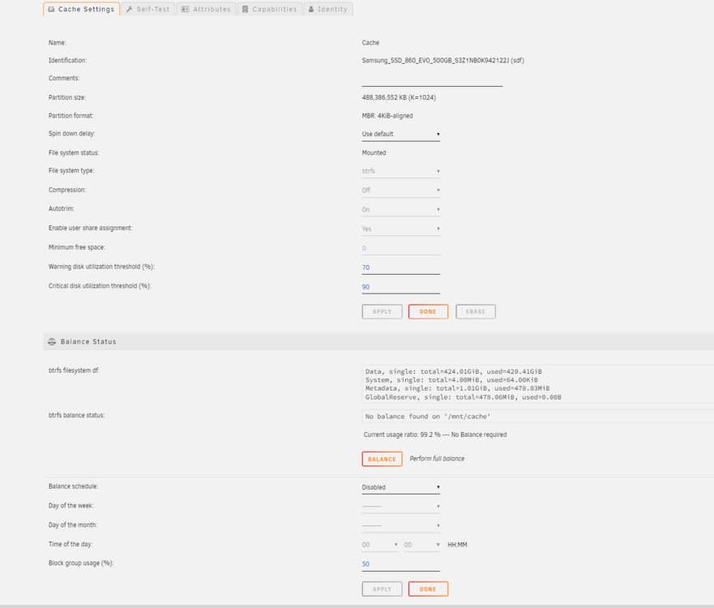Image resolution: width=714 pixels, height=608 pixels.
Task: Open the Autotrim dropdown
Action: 400,210
